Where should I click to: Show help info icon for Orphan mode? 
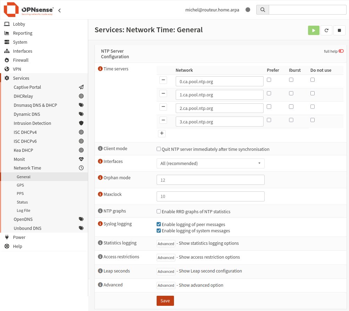(x=100, y=178)
